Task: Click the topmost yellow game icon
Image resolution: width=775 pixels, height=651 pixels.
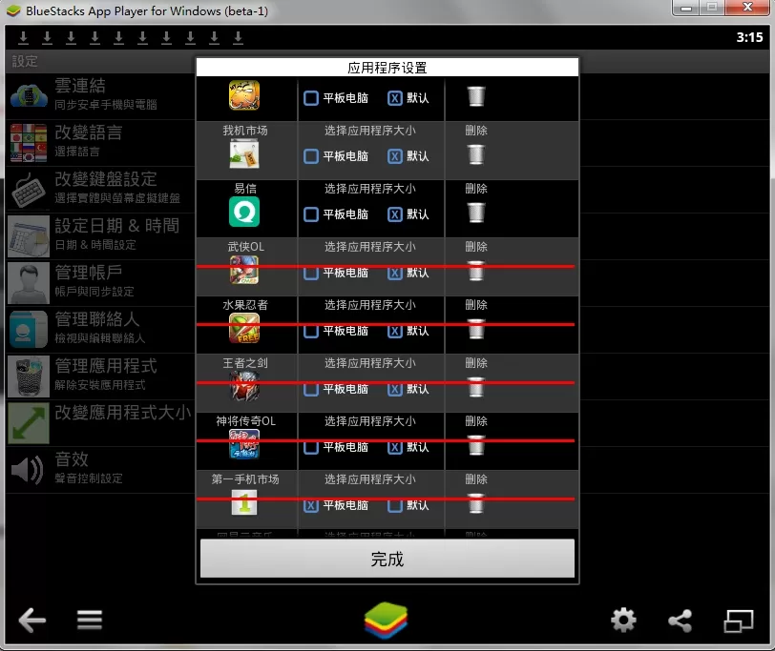Action: click(244, 95)
